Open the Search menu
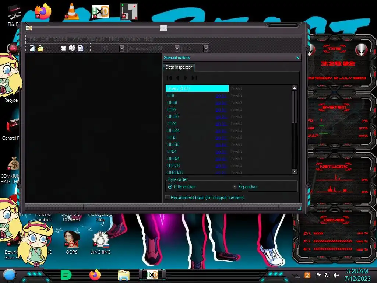377x283 pixels. pyautogui.click(x=61, y=39)
